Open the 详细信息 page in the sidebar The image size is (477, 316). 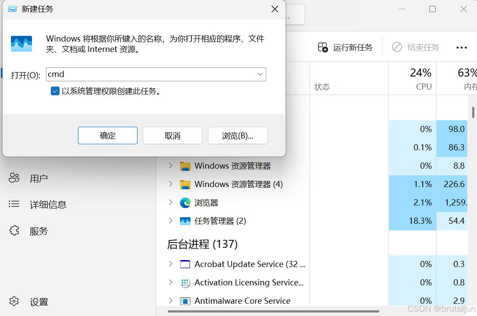[48, 205]
